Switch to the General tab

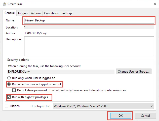(10, 13)
